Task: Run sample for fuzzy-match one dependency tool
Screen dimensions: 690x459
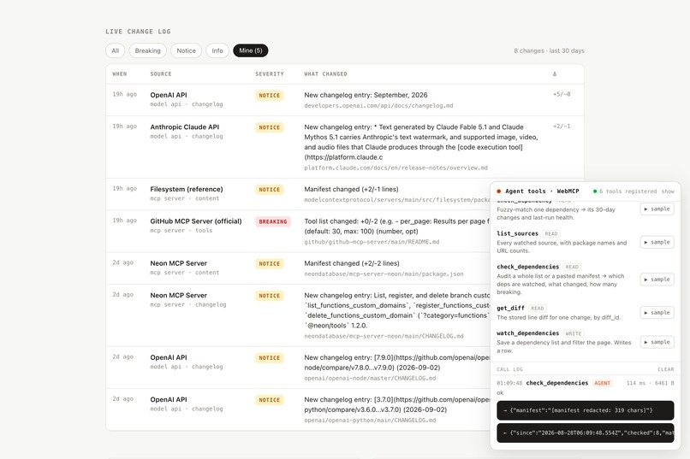Action: click(x=657, y=209)
